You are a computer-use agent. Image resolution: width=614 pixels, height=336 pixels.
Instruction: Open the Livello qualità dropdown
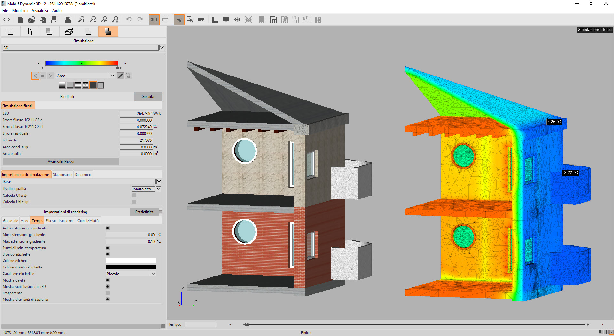click(x=158, y=189)
